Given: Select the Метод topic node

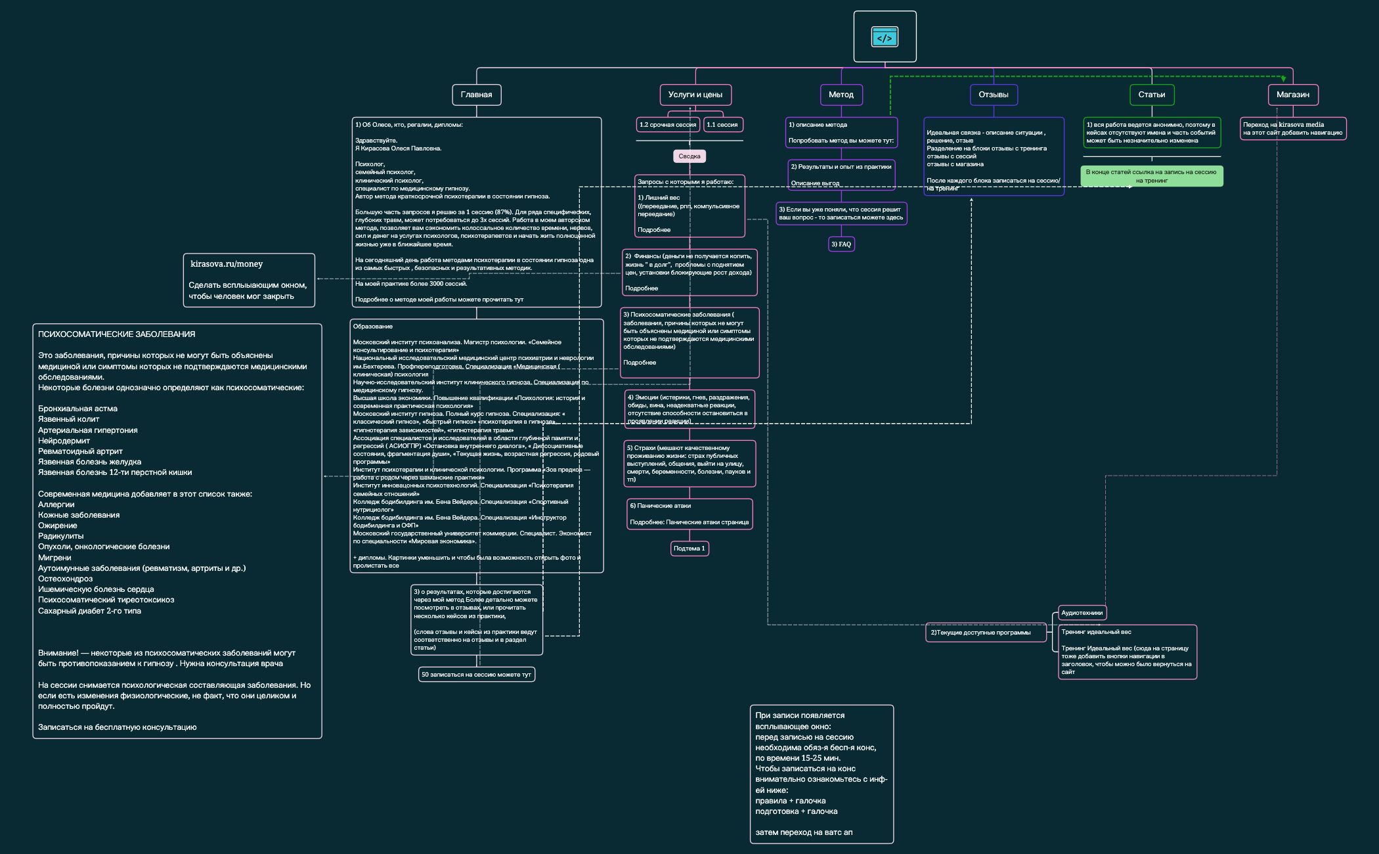Looking at the screenshot, I should (x=841, y=95).
